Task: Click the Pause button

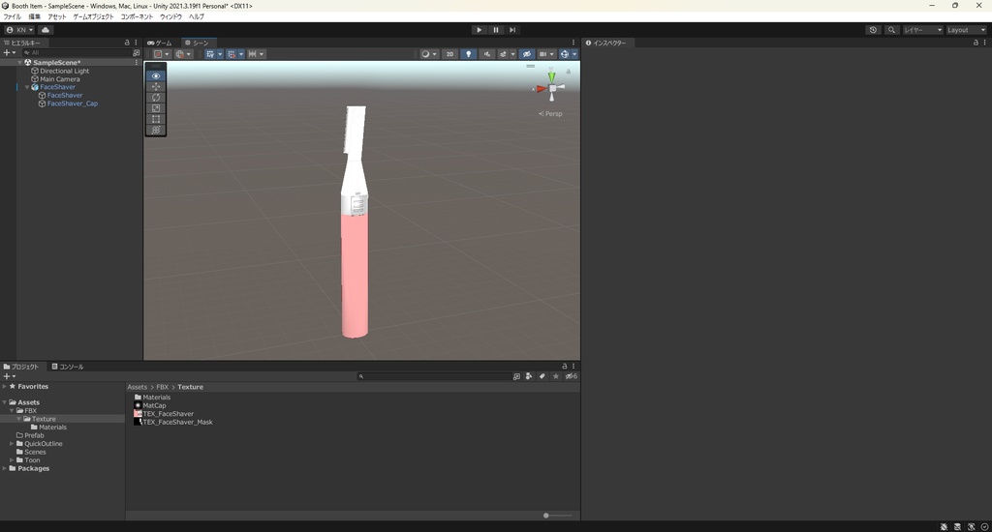Action: click(495, 30)
